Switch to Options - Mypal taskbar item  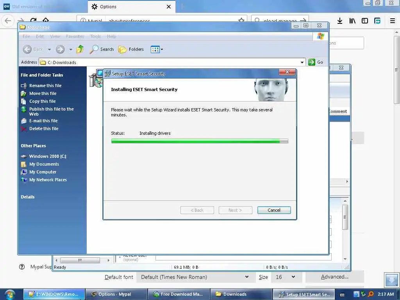116,294
